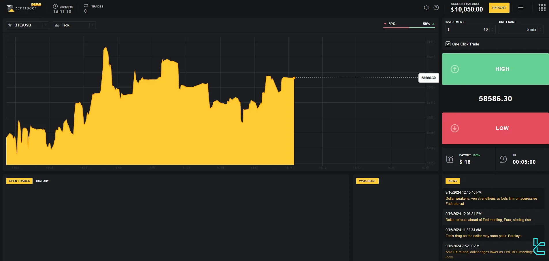Click the green up sentiment arrow

[433, 24]
